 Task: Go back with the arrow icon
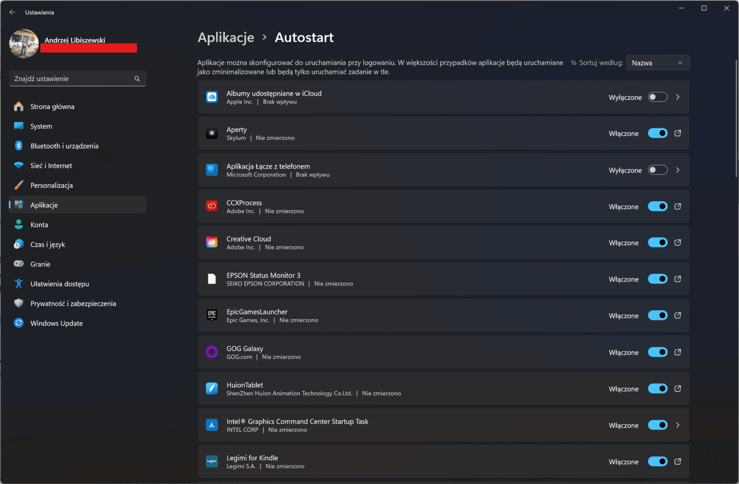point(12,12)
